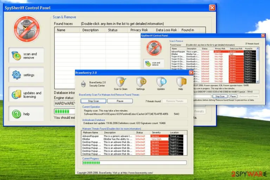This screenshot has width=270, height=180.
Task: Click the HARDWARE engine status field
Action: click(x=65, y=103)
